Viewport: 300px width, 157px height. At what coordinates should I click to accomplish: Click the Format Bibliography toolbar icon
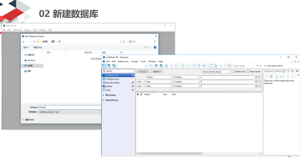[x=199, y=66]
